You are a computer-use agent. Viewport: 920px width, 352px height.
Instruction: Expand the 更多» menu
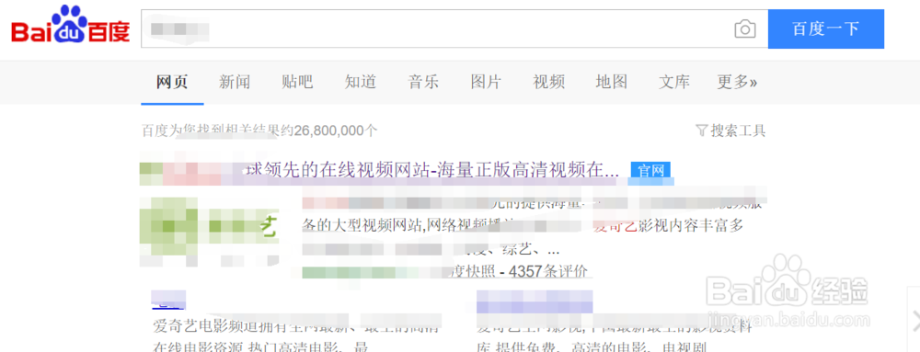coord(737,82)
